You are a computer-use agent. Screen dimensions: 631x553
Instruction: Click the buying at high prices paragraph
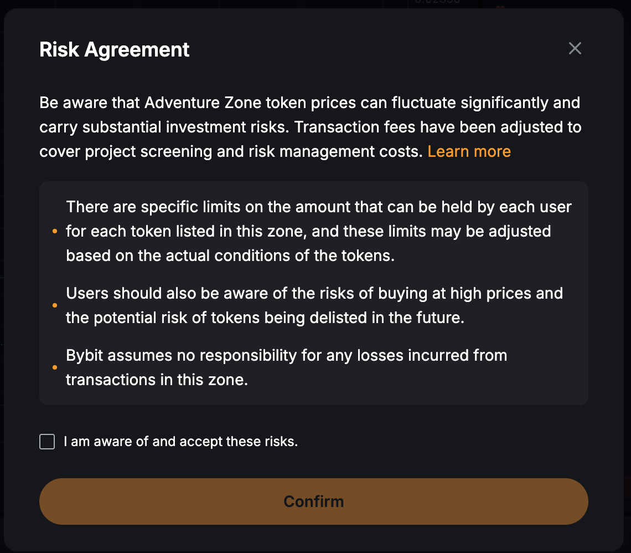(x=314, y=305)
